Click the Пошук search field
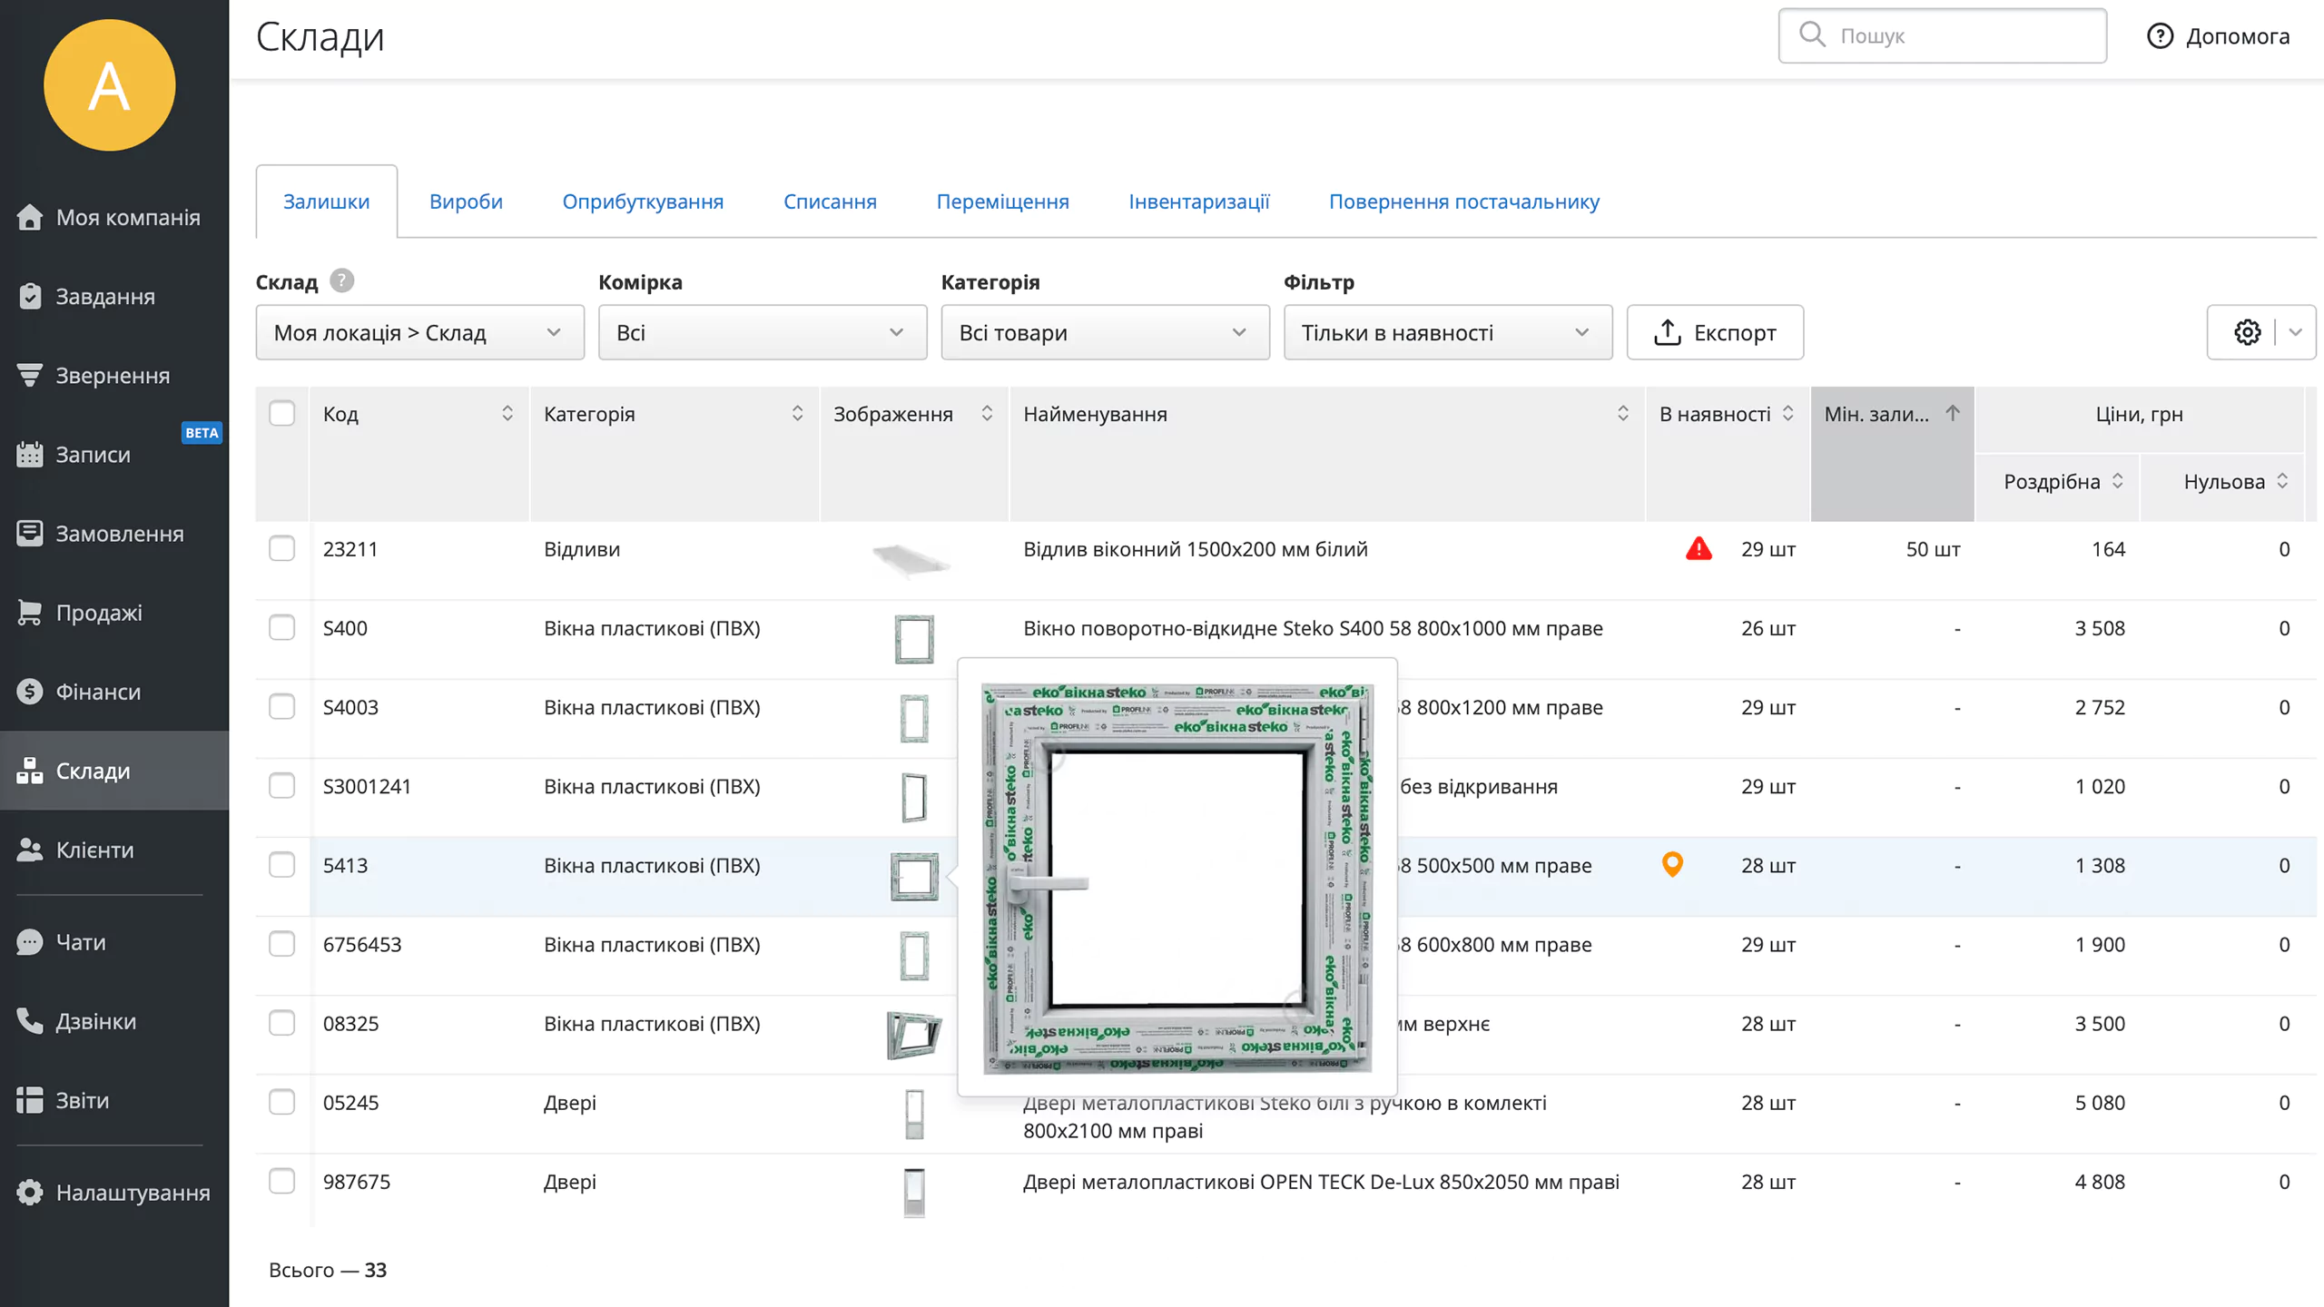The image size is (2324, 1307). pyautogui.click(x=1942, y=35)
